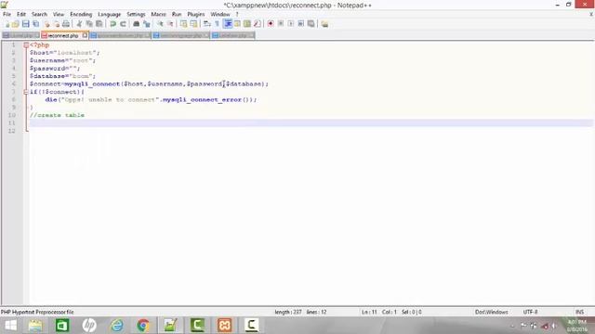This screenshot has height=334, width=595.
Task: Click the Close All toolbar icon
Action: [56, 24]
